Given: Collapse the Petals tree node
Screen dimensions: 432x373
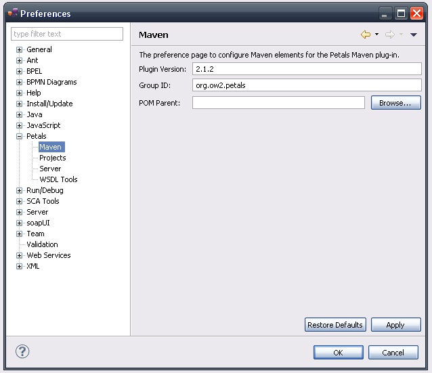Looking at the screenshot, I should click(20, 136).
